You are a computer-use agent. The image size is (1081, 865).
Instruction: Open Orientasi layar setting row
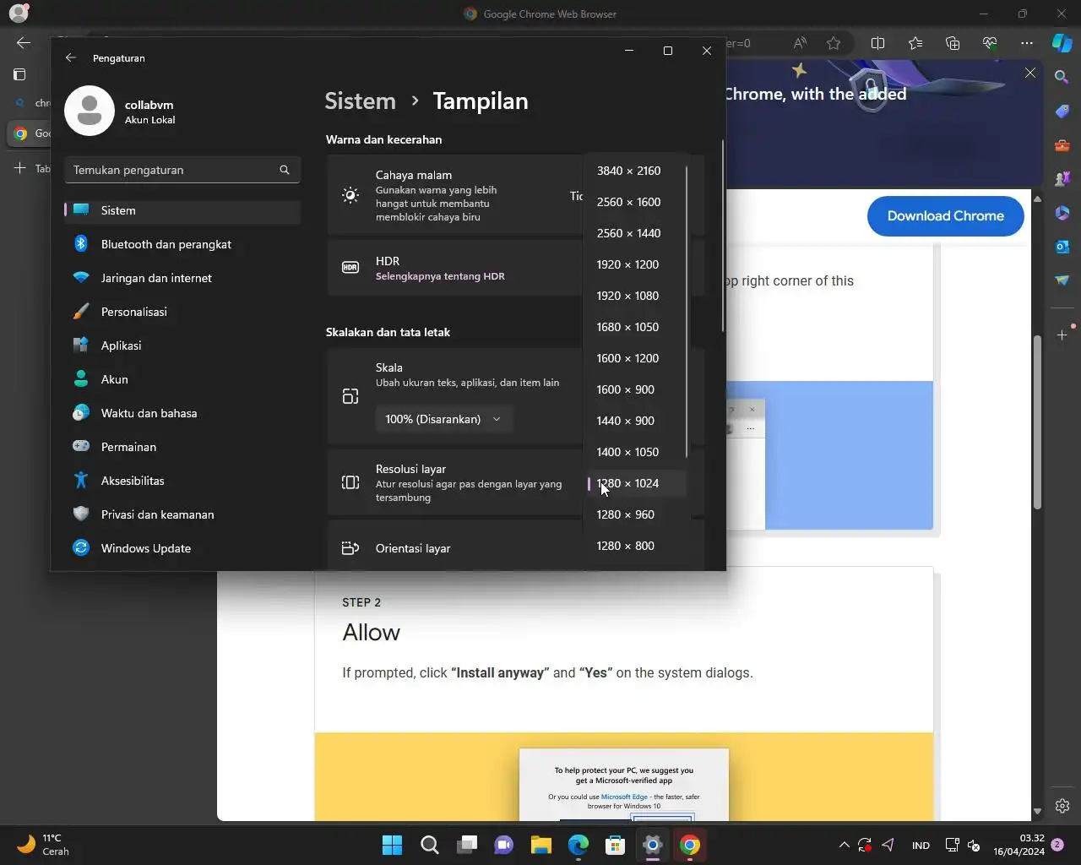(x=454, y=548)
